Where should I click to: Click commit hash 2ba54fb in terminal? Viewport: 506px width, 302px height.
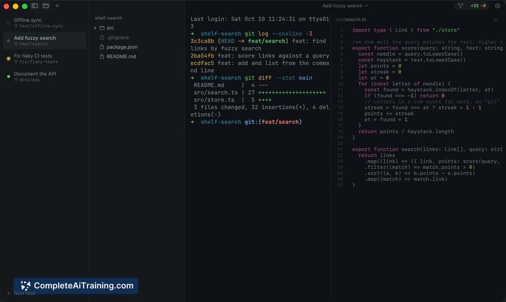202,56
